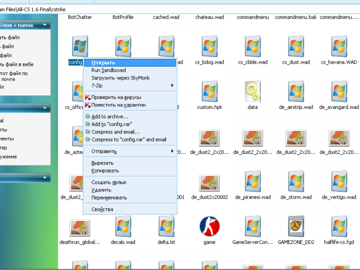The width and height of the screenshot is (360, 270).
Task: Expand the 7-Zip submenu
Action: tap(130, 85)
